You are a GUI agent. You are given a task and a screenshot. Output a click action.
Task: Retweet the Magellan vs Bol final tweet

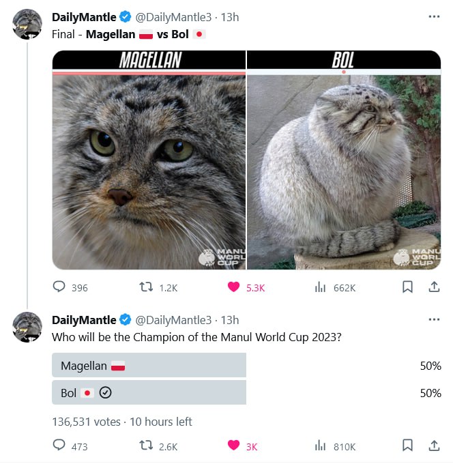(146, 287)
